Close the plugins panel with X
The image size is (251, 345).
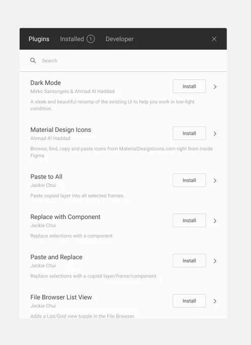(214, 39)
